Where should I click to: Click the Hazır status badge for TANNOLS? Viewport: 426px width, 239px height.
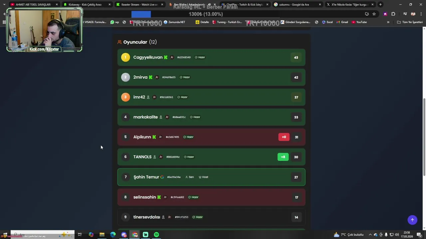189,157
